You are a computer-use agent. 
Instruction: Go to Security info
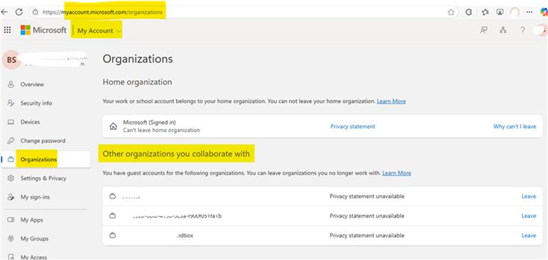coord(36,103)
